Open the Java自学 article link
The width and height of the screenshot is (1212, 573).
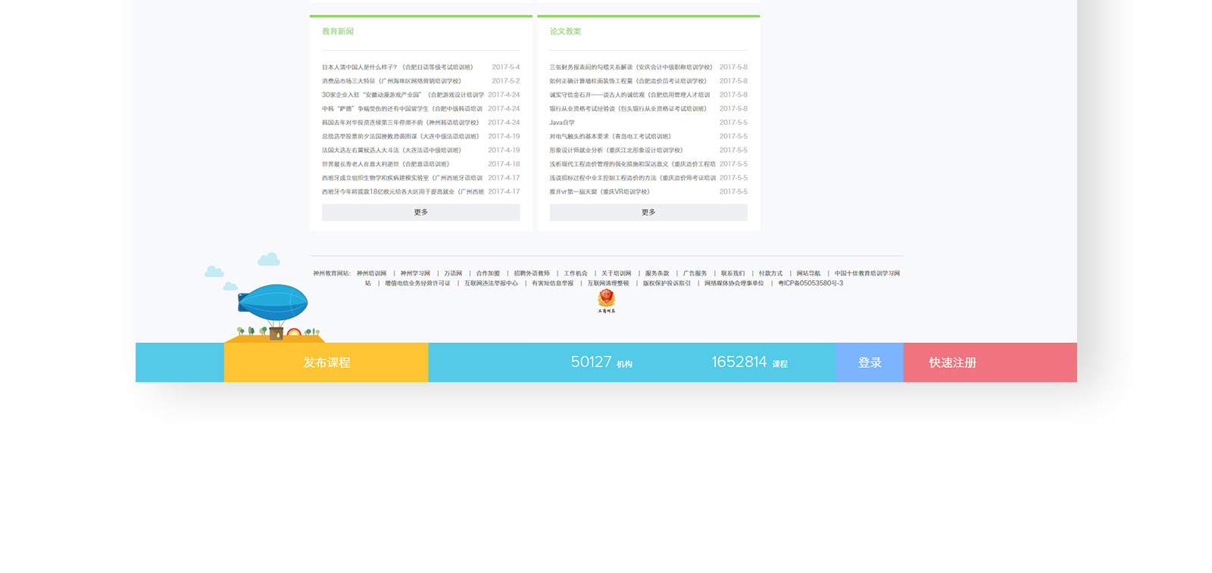click(x=562, y=123)
